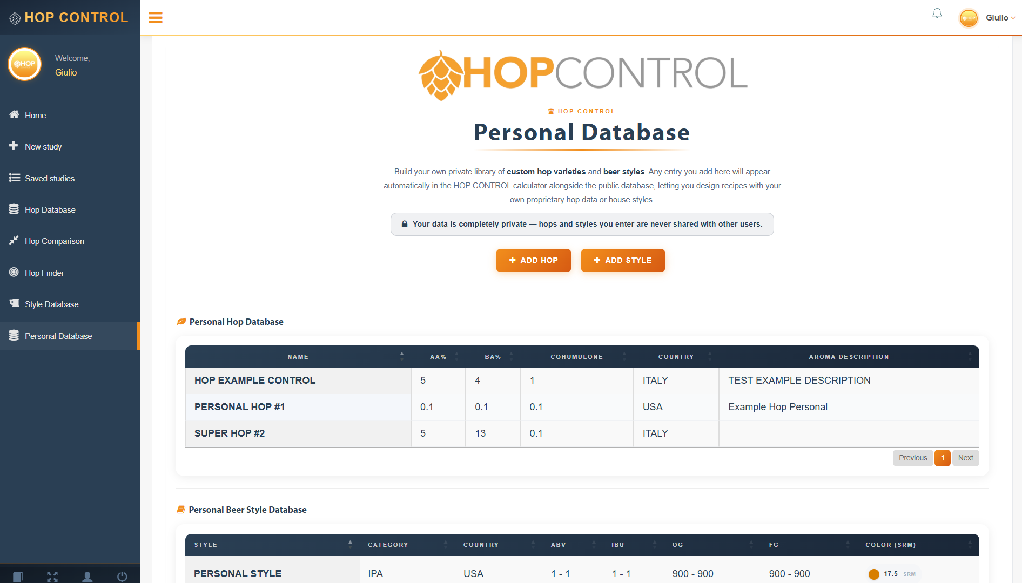Click Next pagination button
The image size is (1022, 583).
pyautogui.click(x=965, y=458)
